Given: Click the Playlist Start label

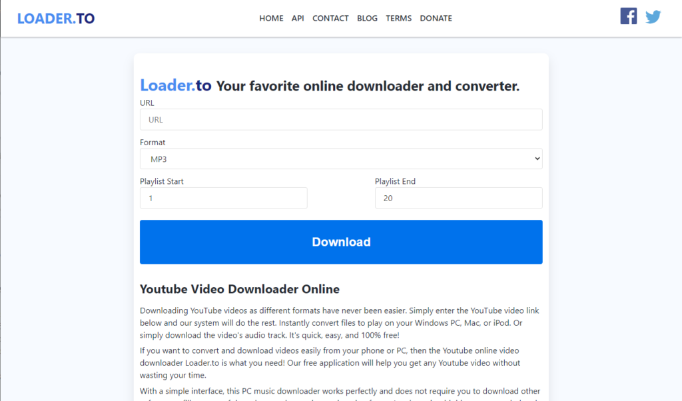Looking at the screenshot, I should pos(162,181).
